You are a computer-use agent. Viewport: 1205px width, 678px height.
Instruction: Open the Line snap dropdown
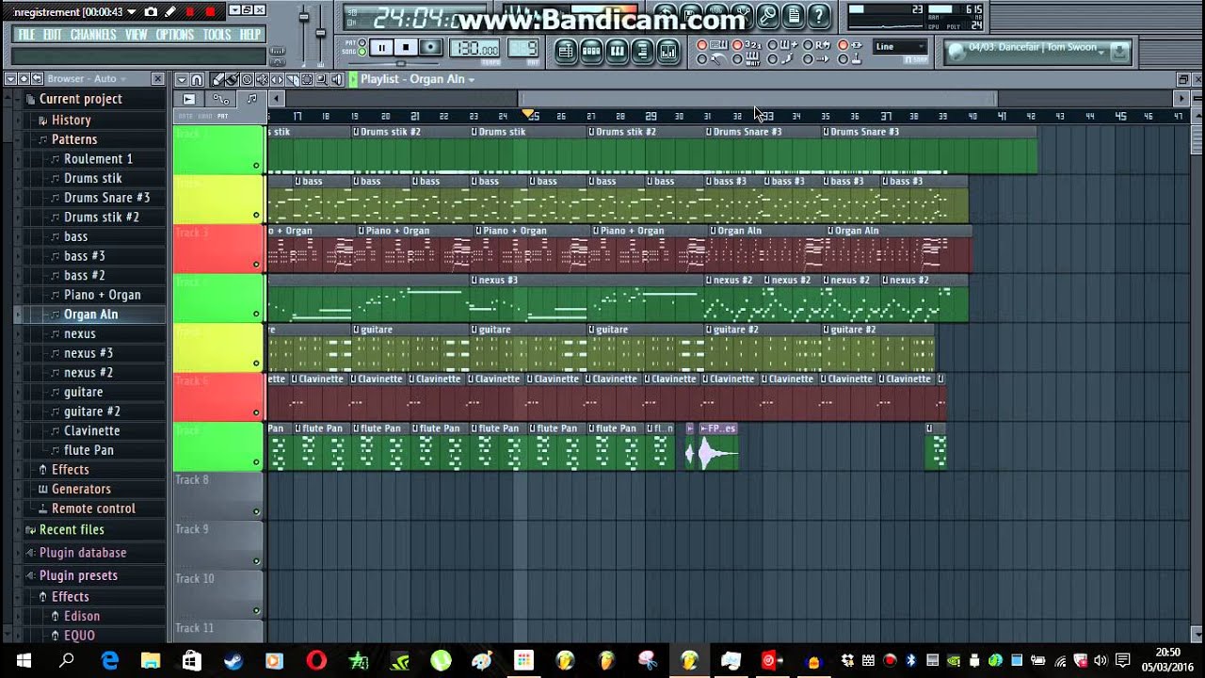[901, 46]
